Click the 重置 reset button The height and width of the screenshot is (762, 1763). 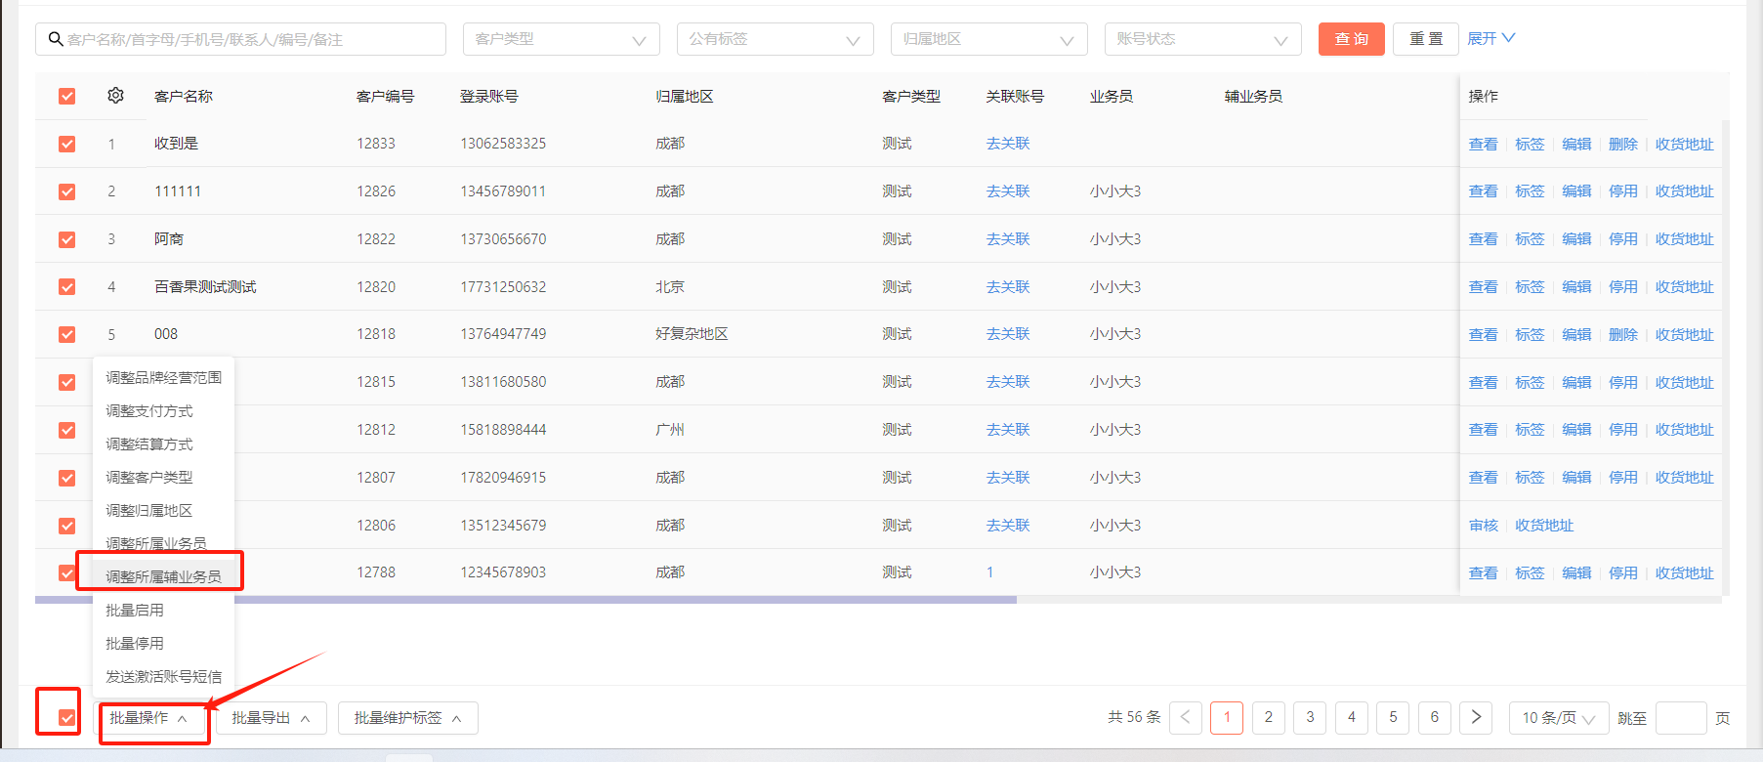pos(1426,39)
